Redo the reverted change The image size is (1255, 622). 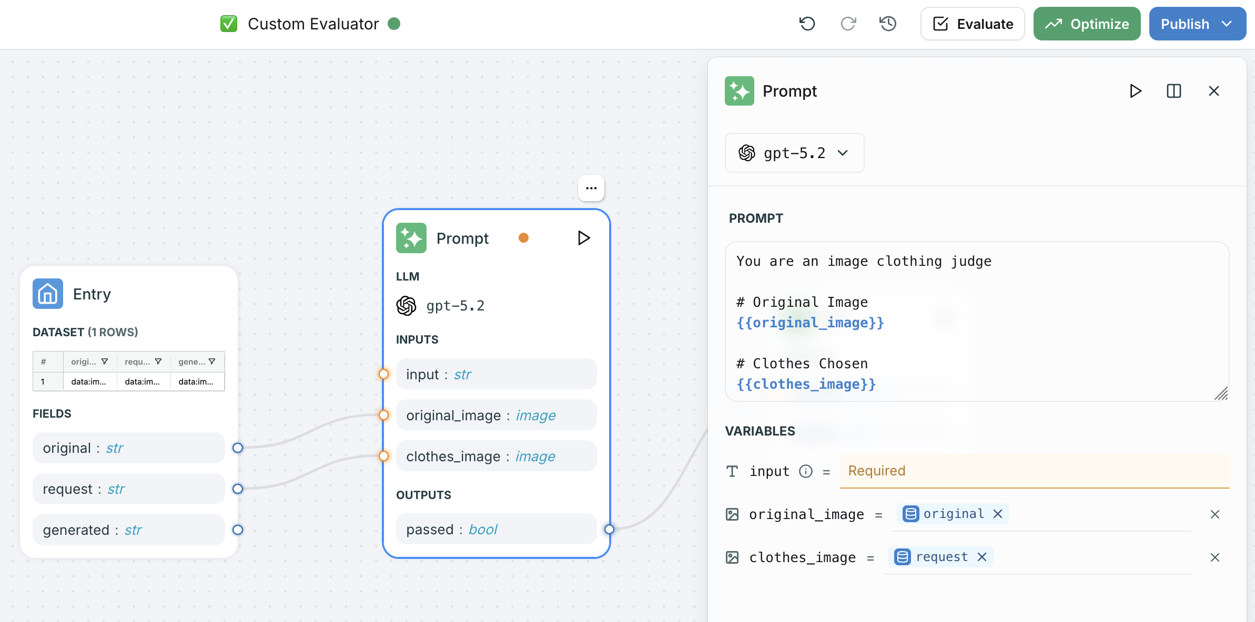[x=848, y=24]
